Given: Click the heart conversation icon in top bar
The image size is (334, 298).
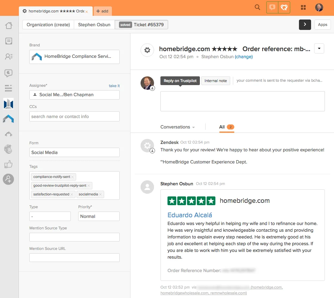Looking at the screenshot, I should click(x=284, y=8).
